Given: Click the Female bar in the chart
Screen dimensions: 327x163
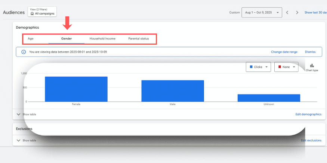Looking at the screenshot, I should click(76, 89).
